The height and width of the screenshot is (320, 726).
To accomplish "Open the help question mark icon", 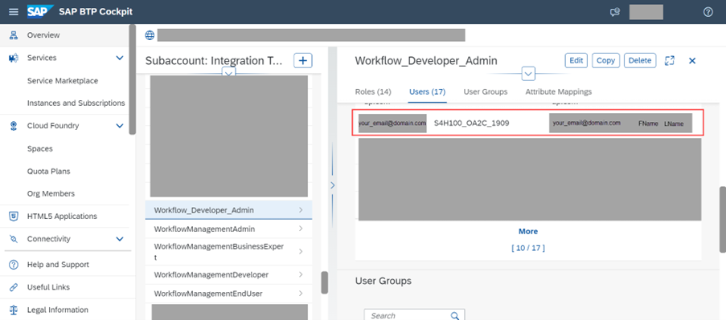I will (x=708, y=12).
